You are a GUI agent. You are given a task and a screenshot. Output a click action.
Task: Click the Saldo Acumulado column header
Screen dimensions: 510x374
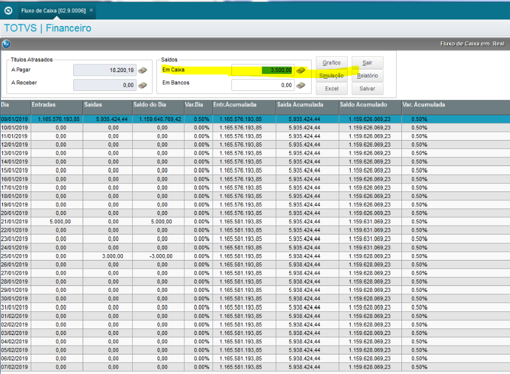pos(371,108)
